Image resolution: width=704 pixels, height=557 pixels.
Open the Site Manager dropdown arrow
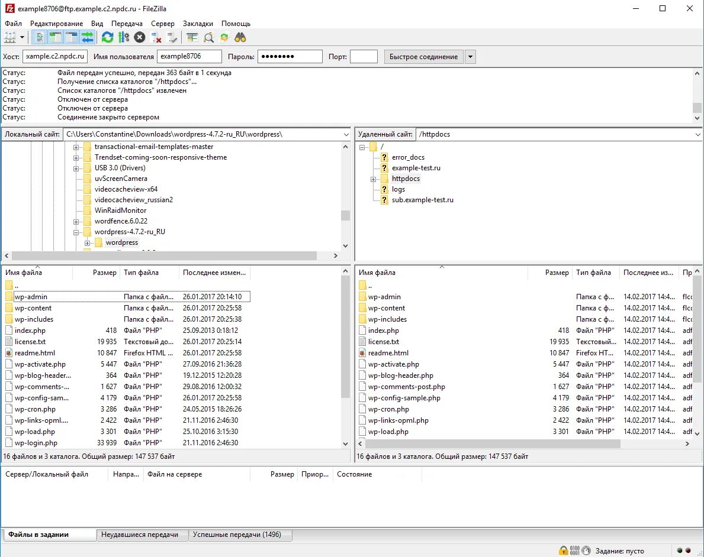pyautogui.click(x=22, y=38)
